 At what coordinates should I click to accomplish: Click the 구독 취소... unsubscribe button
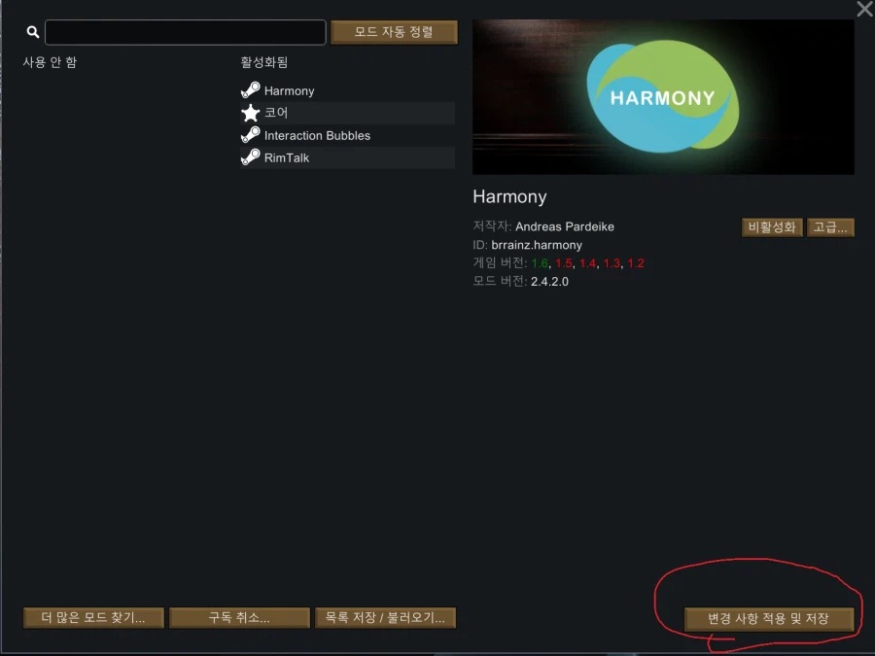point(239,617)
